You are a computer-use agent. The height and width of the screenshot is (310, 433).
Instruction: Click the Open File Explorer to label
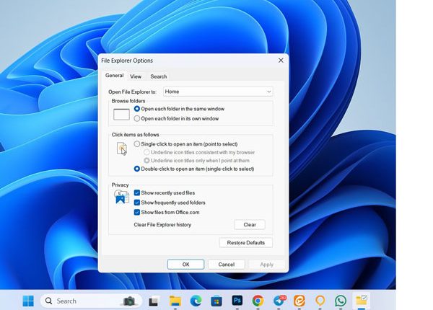pos(132,92)
